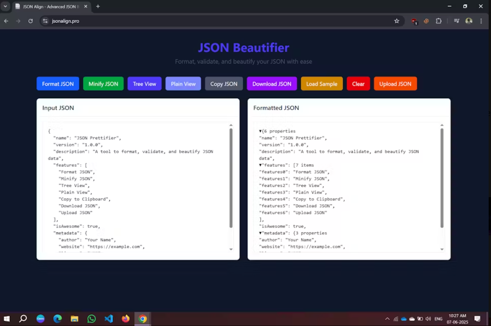Open the Extensions puzzle icon

tap(439, 21)
